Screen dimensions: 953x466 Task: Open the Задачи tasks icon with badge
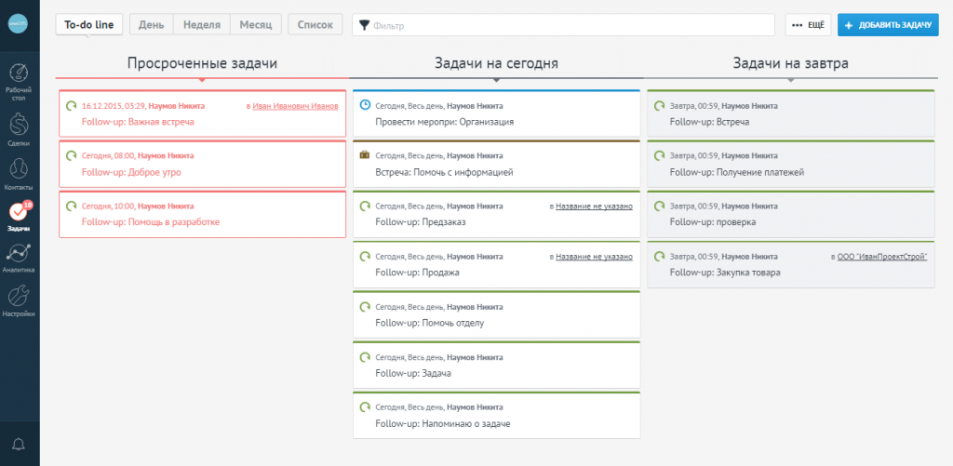[x=20, y=215]
